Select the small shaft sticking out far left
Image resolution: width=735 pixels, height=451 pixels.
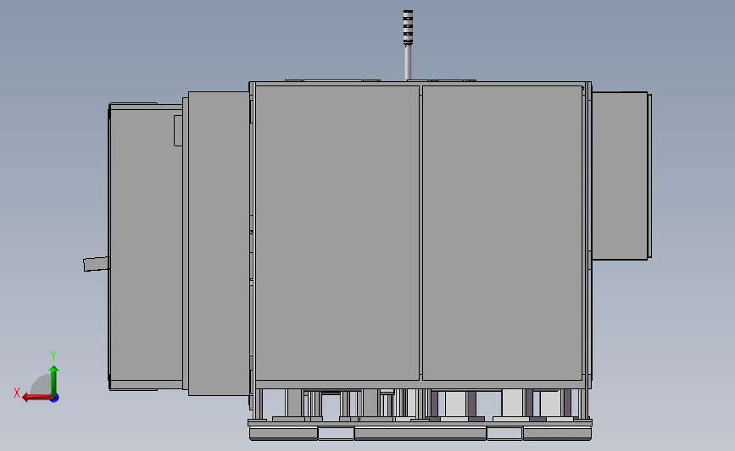pyautogui.click(x=97, y=264)
